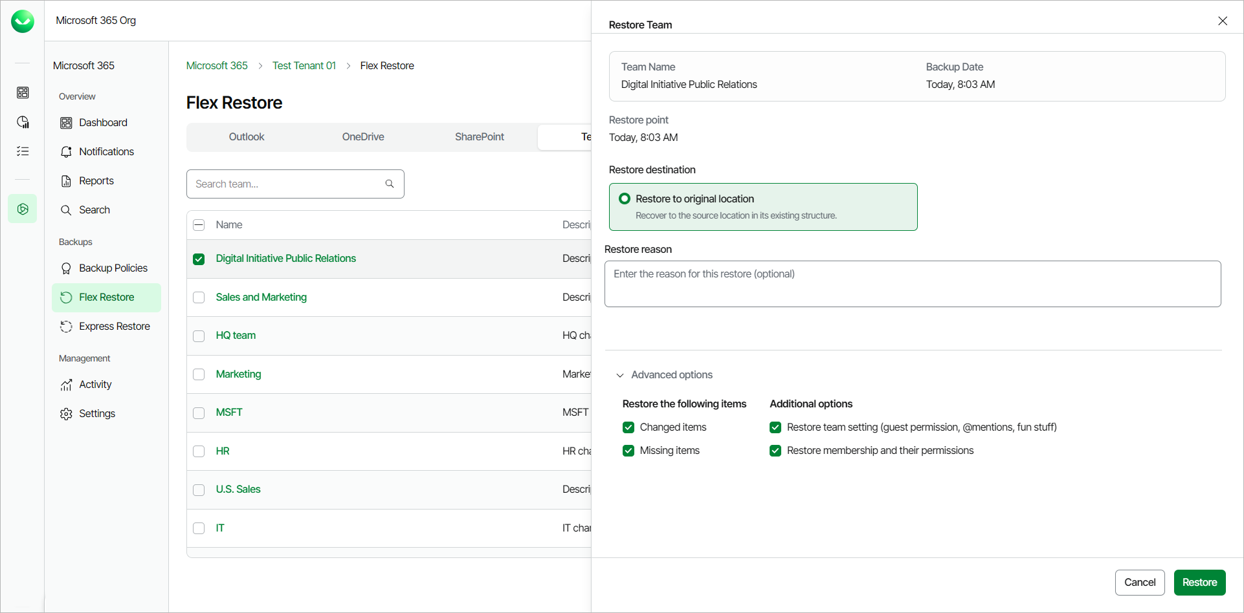Click the Activity chart icon
The width and height of the screenshot is (1244, 613).
(66, 385)
